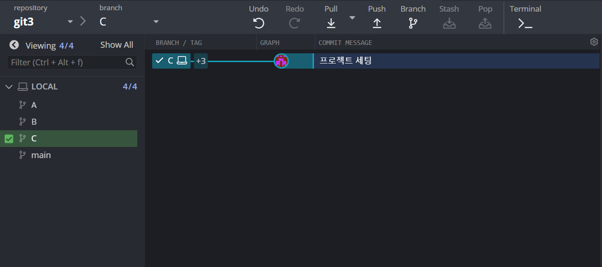Expand the +3 additional branches badge
The width and height of the screenshot is (602, 267).
[x=201, y=61]
